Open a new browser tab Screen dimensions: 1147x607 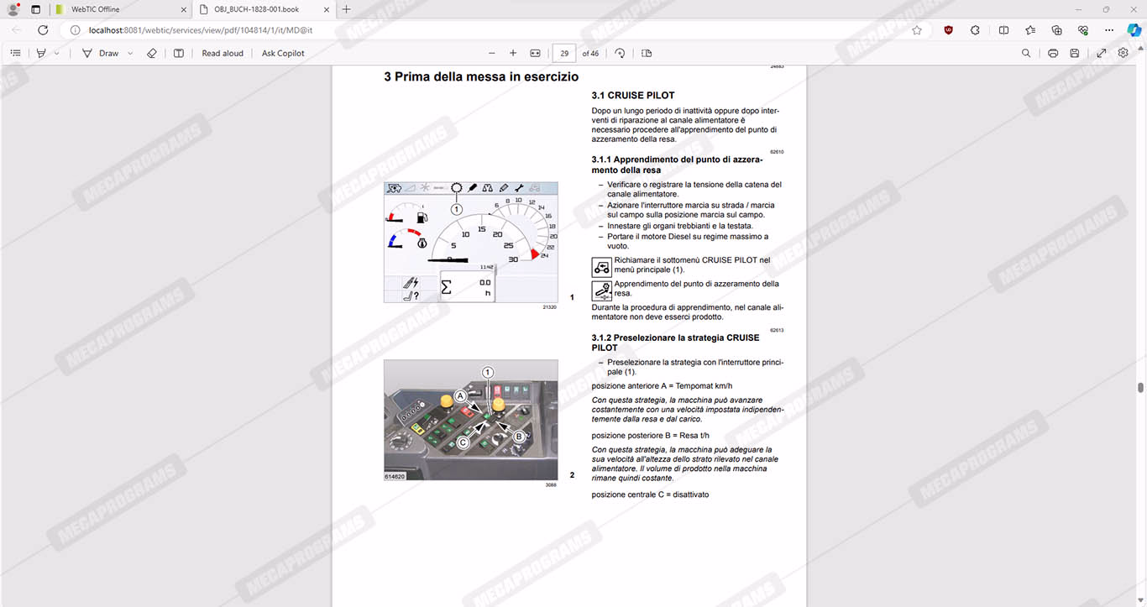click(347, 9)
